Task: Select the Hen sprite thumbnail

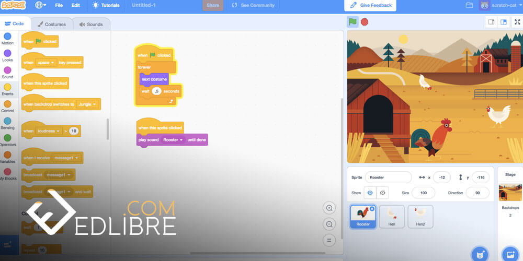Action: [392, 217]
